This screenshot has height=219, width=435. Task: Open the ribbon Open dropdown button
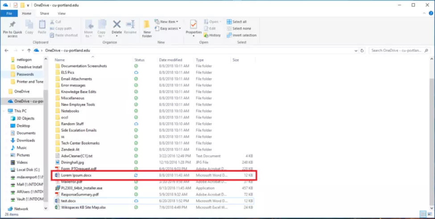point(213,22)
